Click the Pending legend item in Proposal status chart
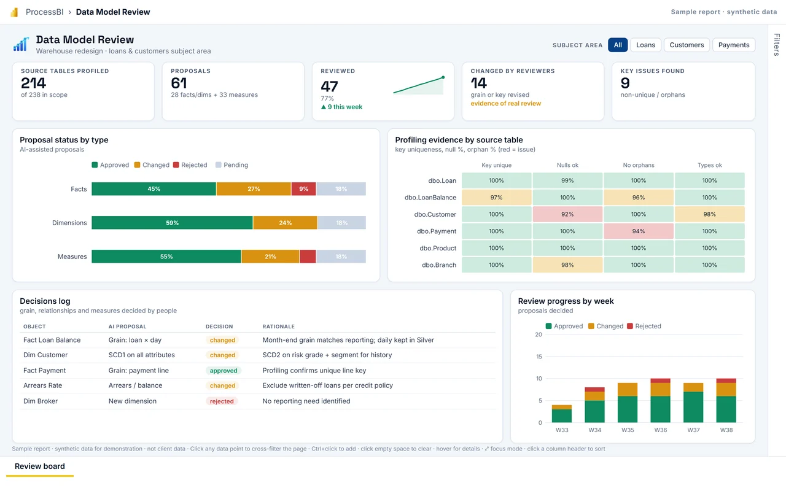The height and width of the screenshot is (491, 786). (x=232, y=165)
